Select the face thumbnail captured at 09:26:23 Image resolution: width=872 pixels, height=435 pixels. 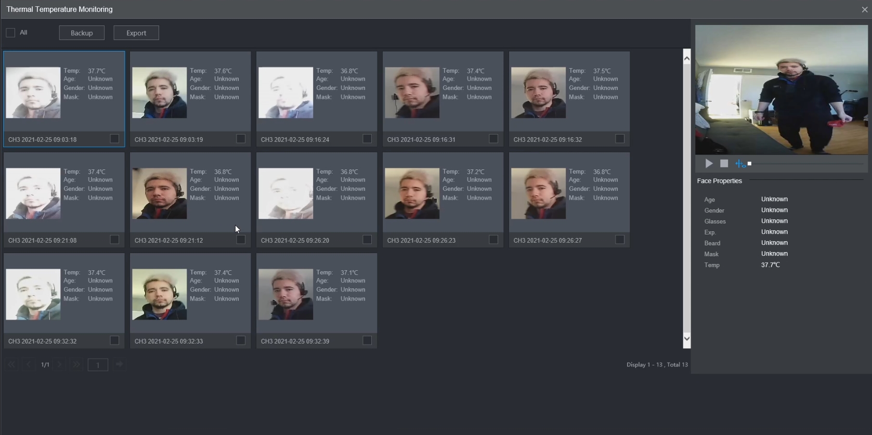tap(412, 193)
